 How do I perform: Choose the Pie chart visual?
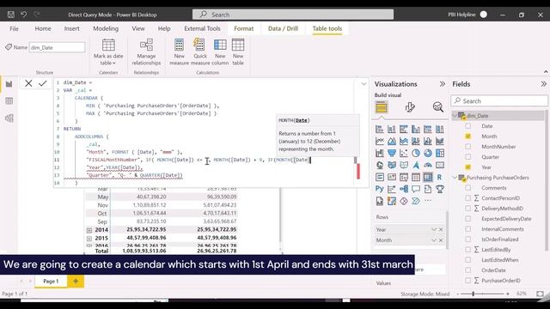[416, 153]
